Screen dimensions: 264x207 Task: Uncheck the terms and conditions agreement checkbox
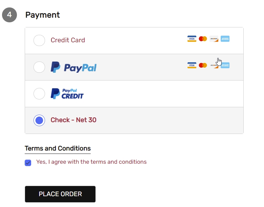click(x=28, y=163)
